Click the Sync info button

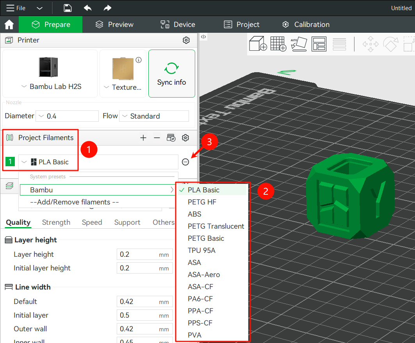tap(171, 73)
